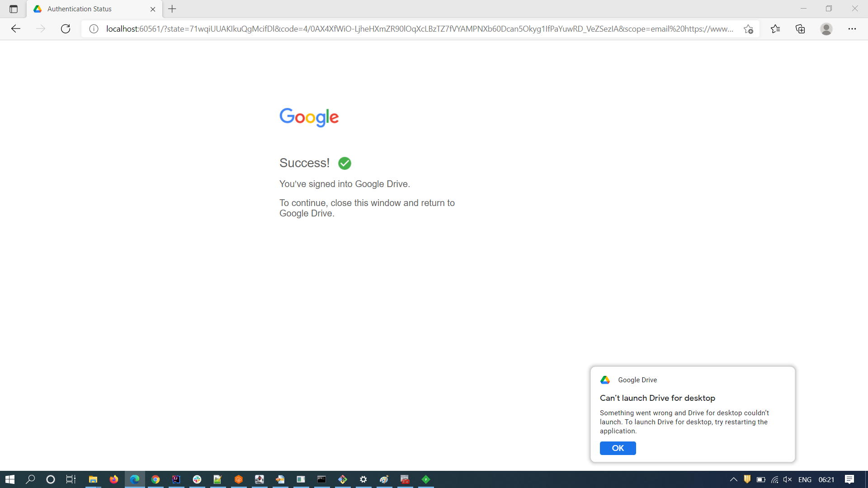Close the Authentication Status tab
This screenshot has height=488, width=868.
tap(153, 9)
